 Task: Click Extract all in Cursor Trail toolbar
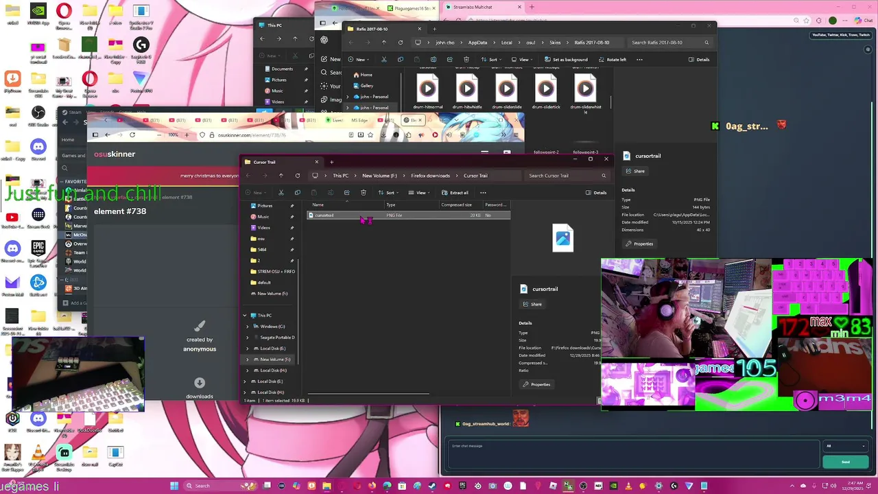point(455,193)
